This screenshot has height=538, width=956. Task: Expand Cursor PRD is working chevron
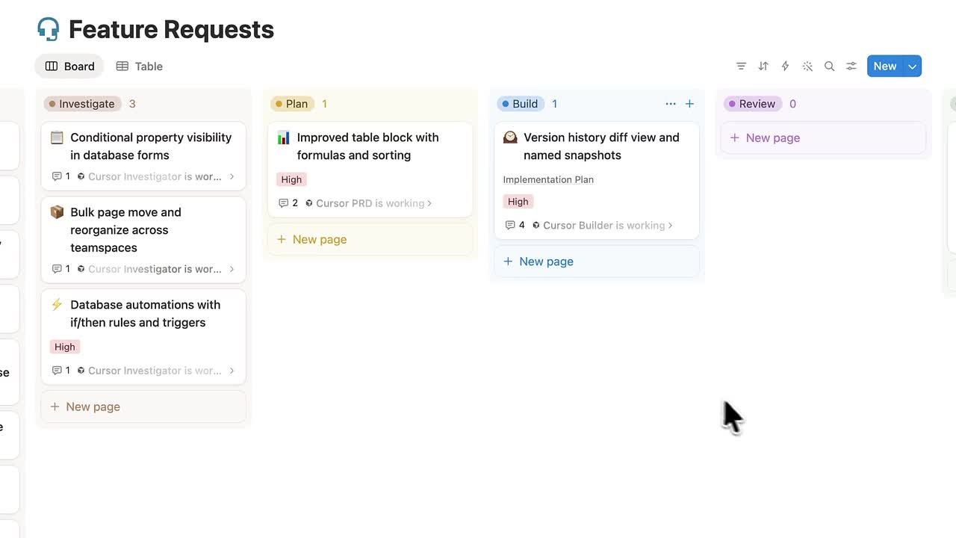[x=429, y=203]
